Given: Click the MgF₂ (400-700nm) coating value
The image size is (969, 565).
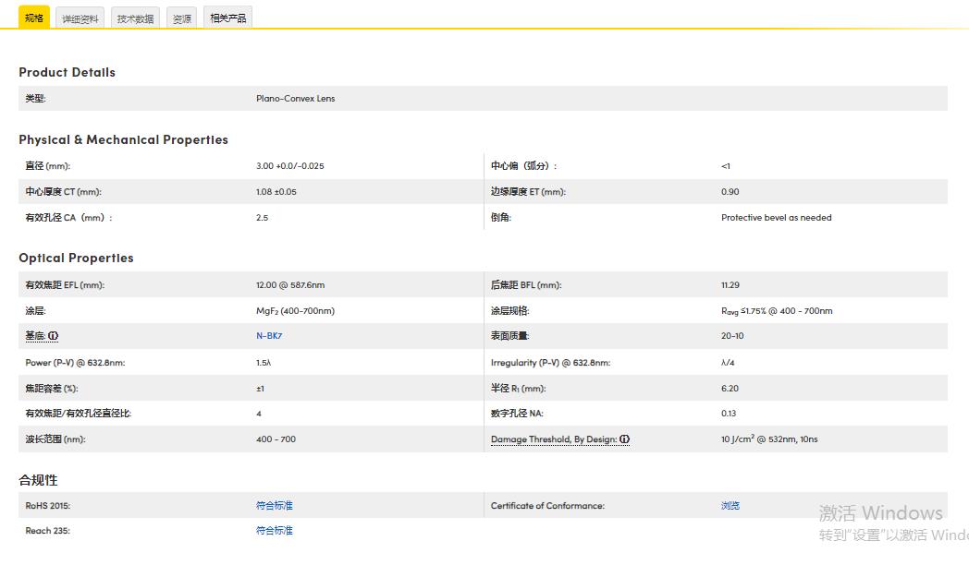Looking at the screenshot, I should [295, 311].
